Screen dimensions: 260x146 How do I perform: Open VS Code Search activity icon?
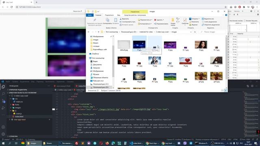[3, 94]
